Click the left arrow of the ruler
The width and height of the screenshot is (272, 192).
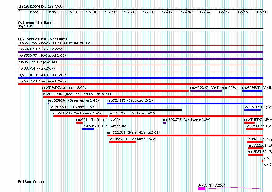[19, 10]
